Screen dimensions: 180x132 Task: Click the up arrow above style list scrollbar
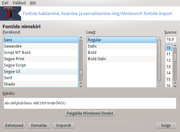(x=159, y=38)
